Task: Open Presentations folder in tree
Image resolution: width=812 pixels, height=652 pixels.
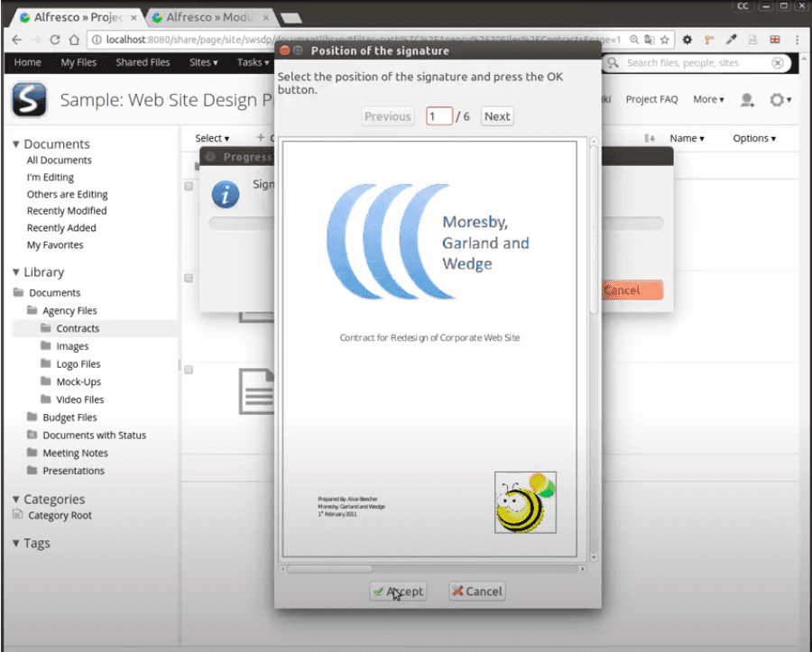Action: coord(74,471)
